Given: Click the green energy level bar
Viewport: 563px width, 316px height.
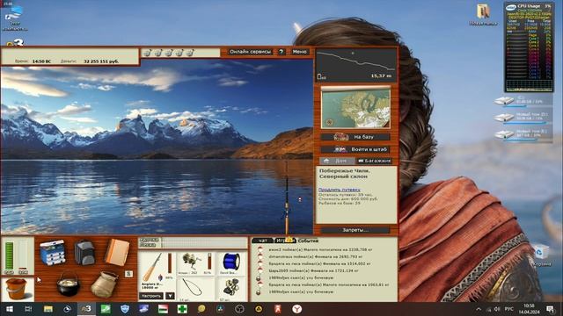Looking at the screenshot, I should coord(9,255).
